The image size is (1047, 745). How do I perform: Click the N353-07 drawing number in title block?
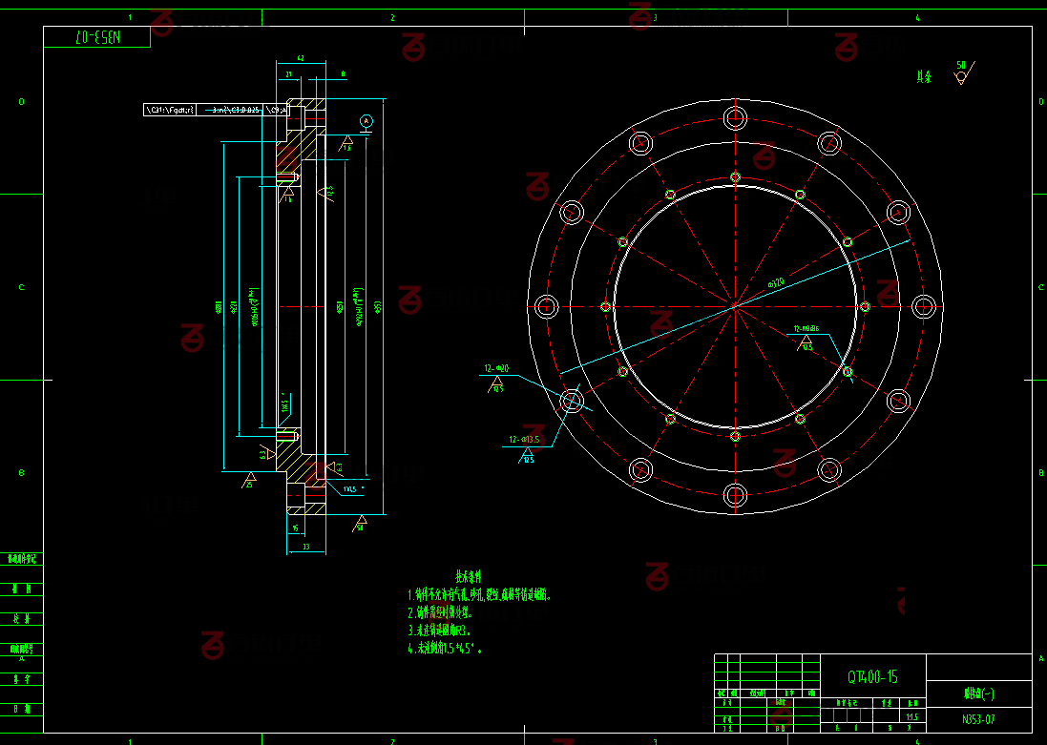tap(977, 719)
